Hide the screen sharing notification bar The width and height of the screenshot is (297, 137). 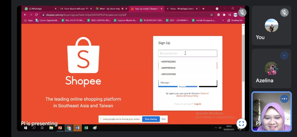click(x=164, y=119)
